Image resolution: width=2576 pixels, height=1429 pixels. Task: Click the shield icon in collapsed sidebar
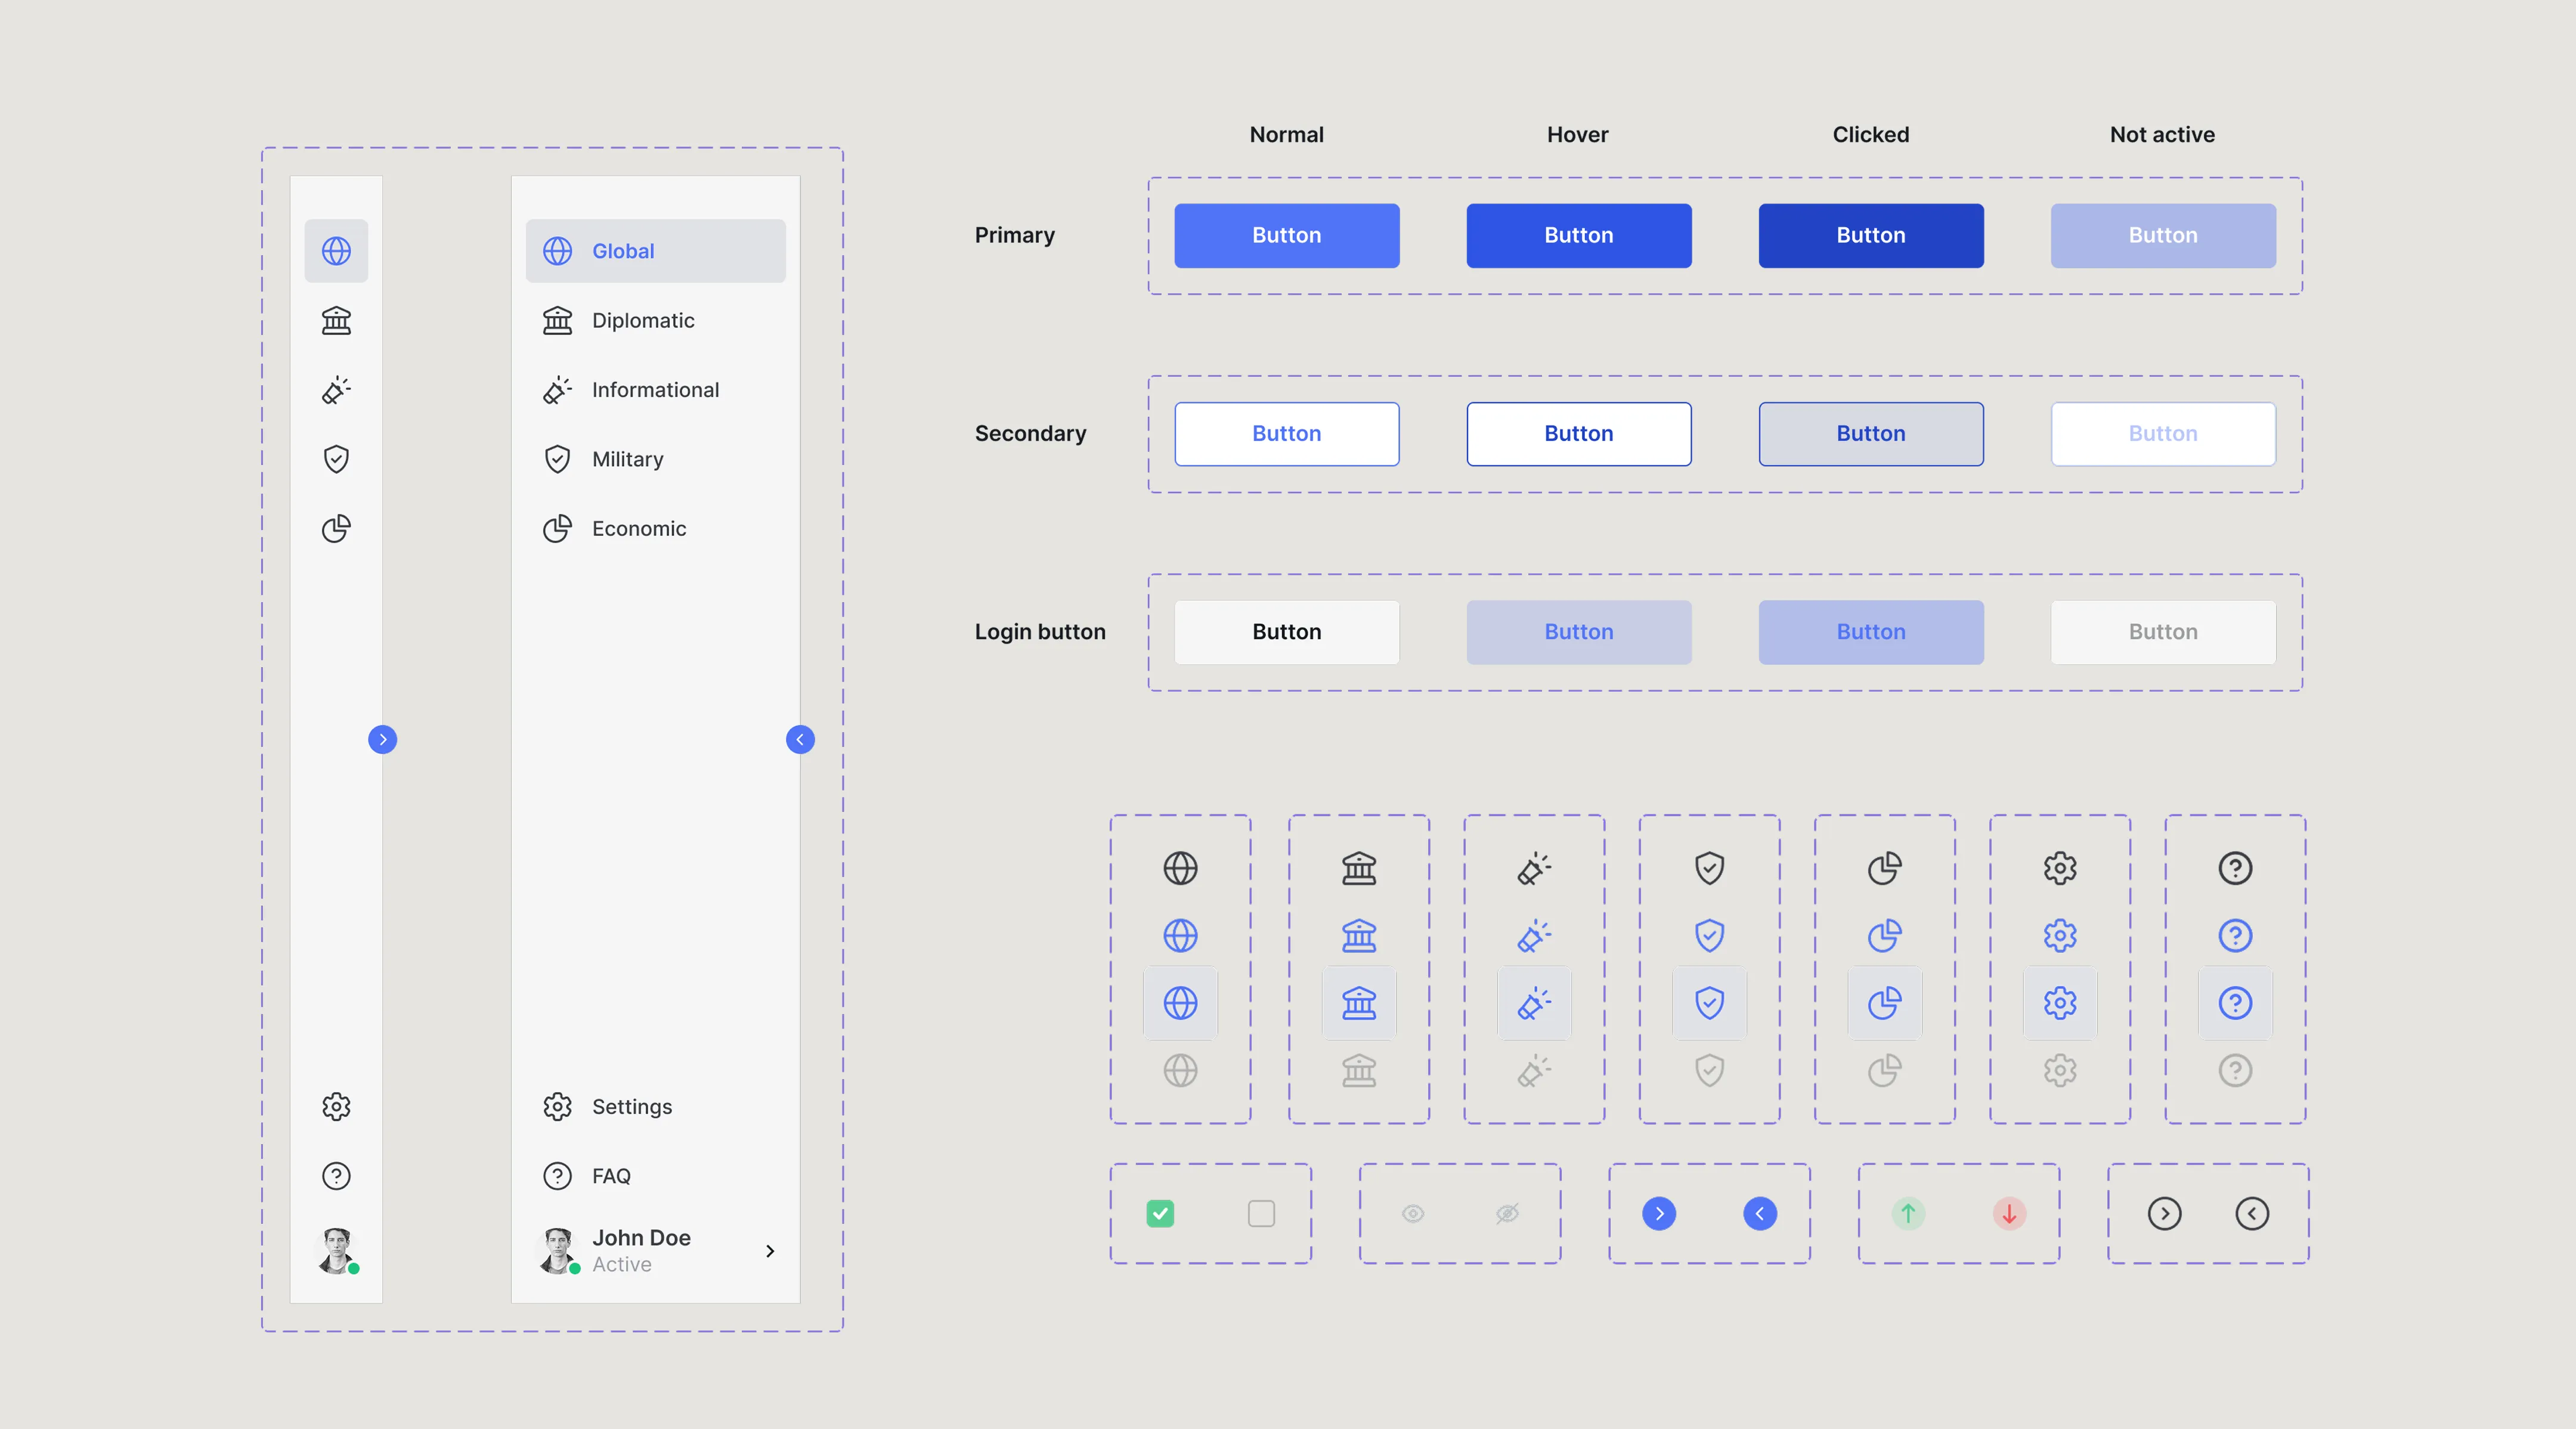[x=336, y=459]
